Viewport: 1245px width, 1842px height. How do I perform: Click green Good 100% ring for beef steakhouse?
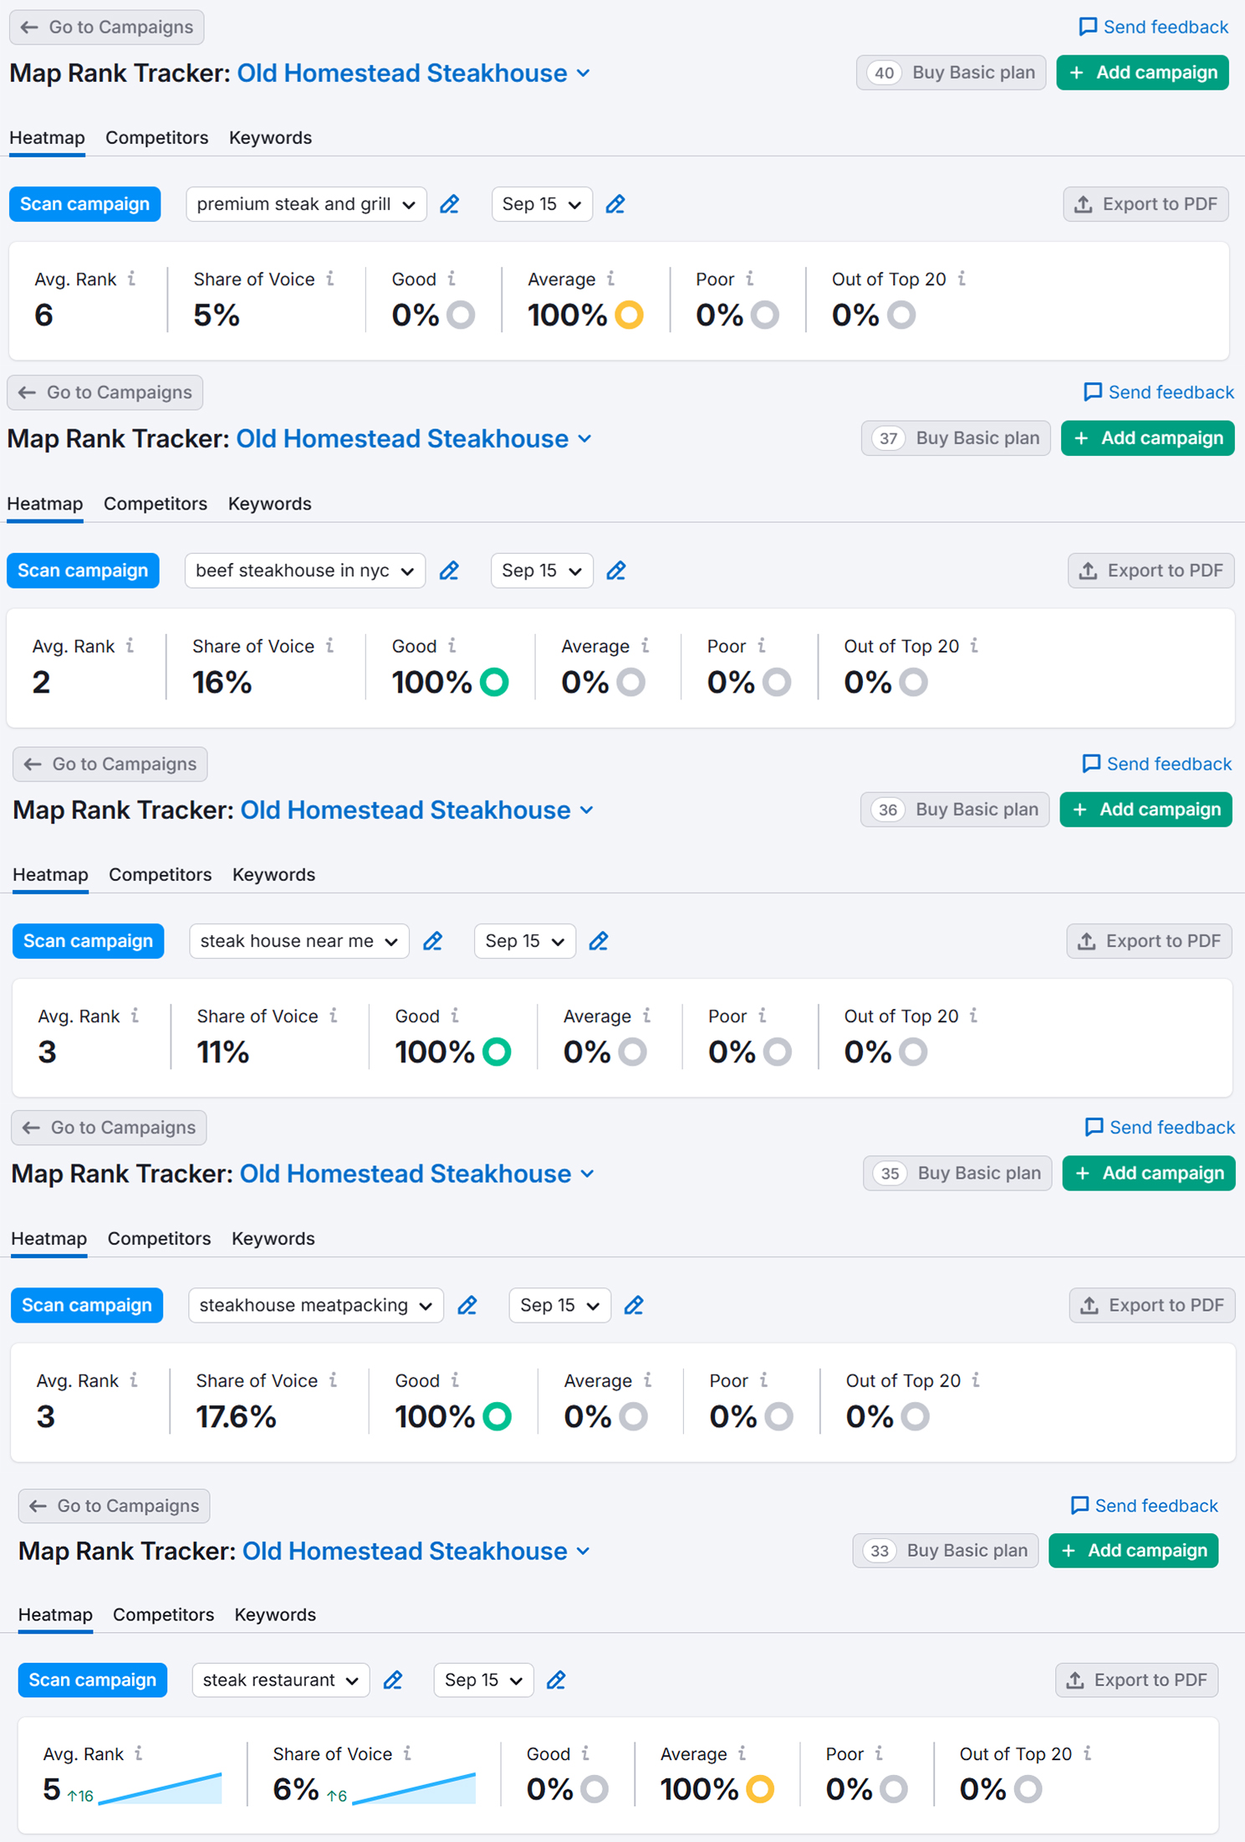click(x=494, y=682)
